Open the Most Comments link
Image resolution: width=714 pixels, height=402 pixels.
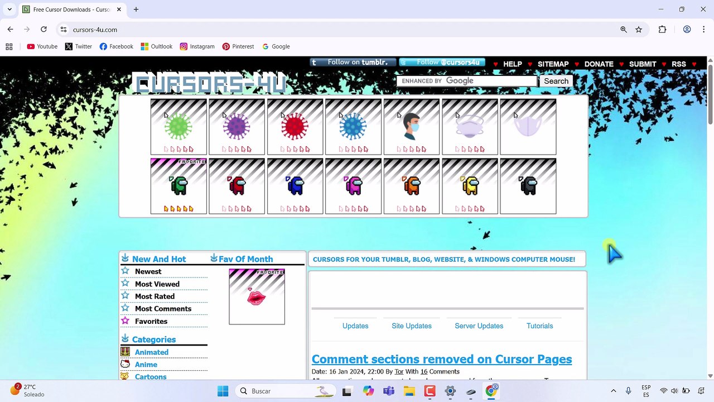click(163, 309)
